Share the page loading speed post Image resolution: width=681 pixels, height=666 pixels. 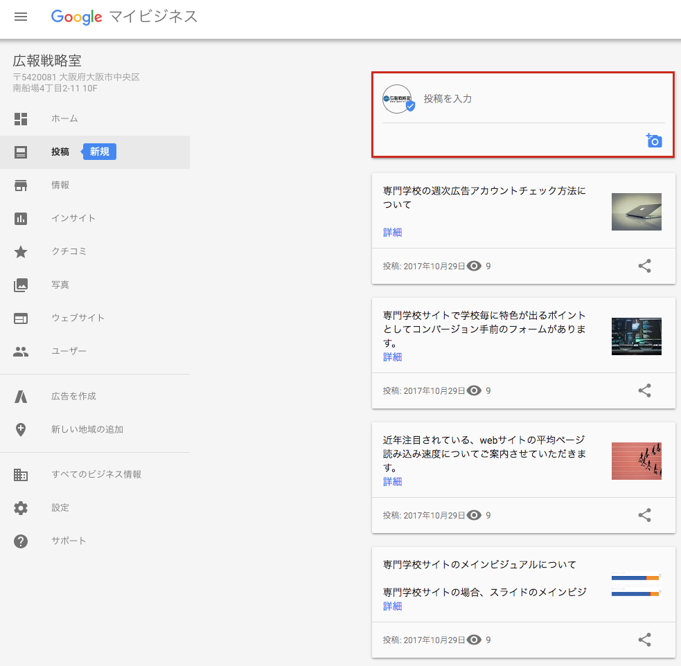(x=644, y=515)
